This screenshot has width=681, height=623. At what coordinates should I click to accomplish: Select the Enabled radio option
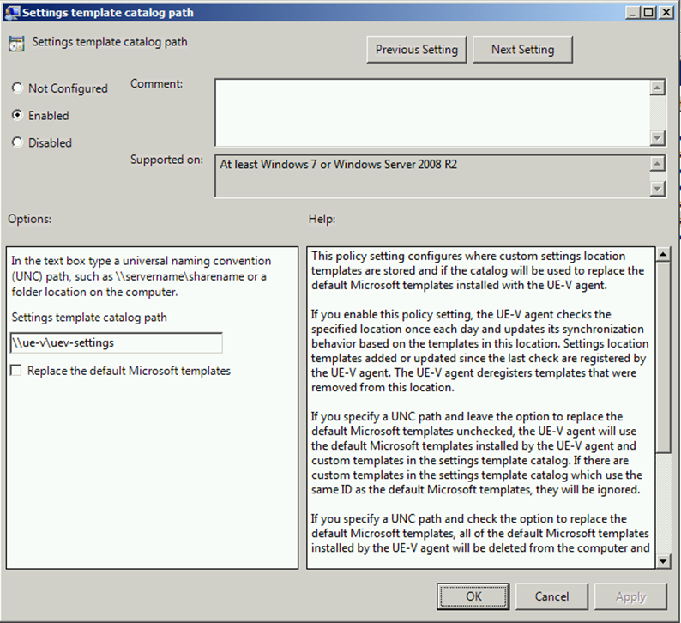tap(18, 116)
